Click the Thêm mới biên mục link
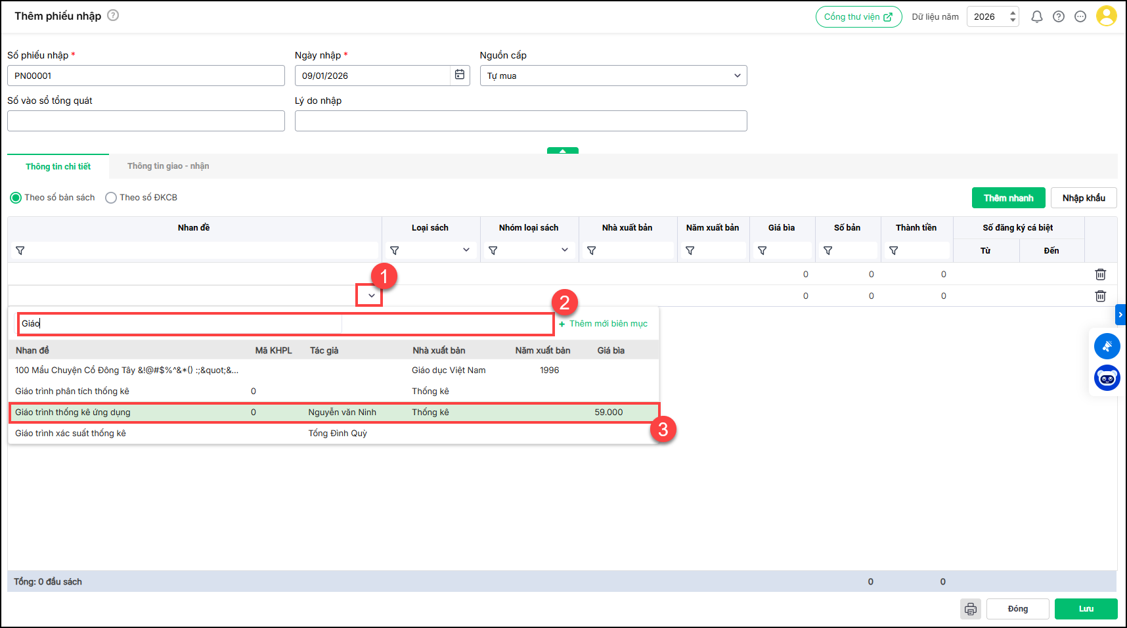The height and width of the screenshot is (628, 1127). 608,324
